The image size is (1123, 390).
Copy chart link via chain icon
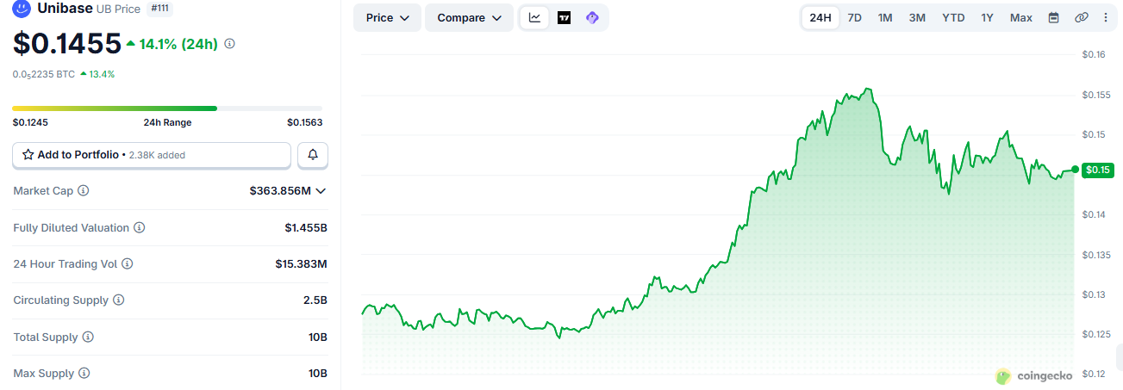1082,17
